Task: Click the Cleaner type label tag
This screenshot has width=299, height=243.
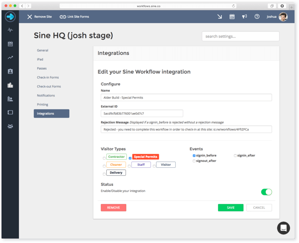Action: click(x=116, y=164)
